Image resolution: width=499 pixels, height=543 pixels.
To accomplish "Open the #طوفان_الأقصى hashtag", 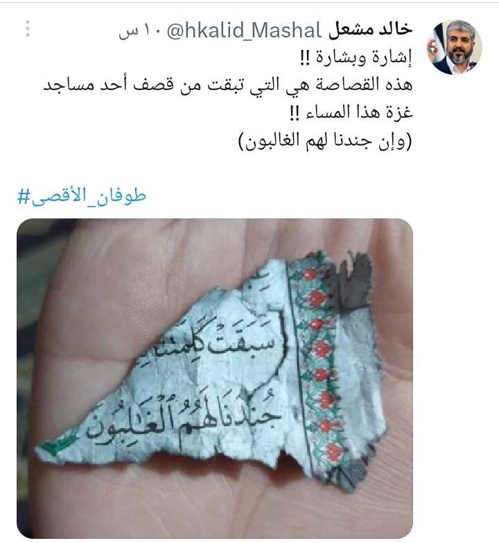I will tap(82, 197).
